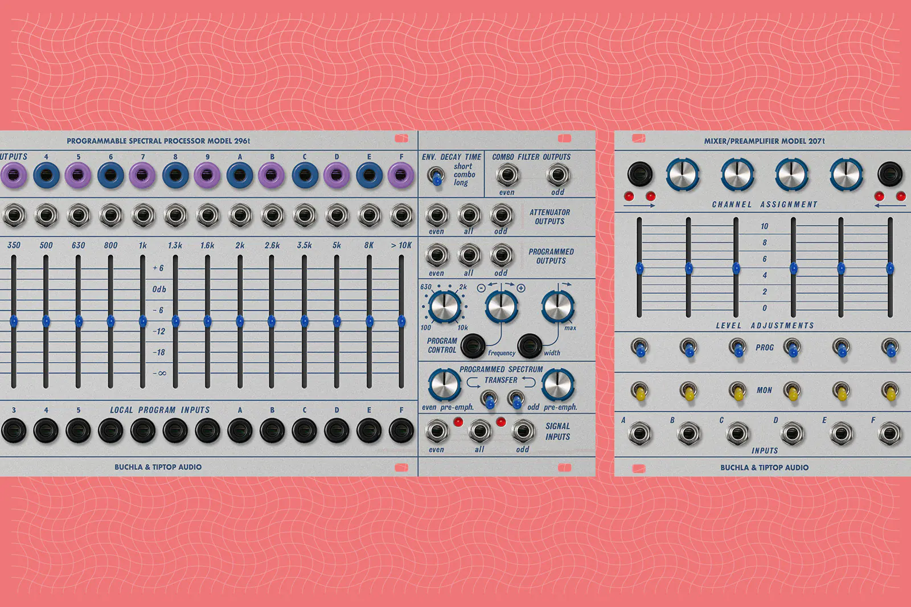Click the SIGNAL INPUTS all jack
Screen dimensions: 911x607
(479, 431)
